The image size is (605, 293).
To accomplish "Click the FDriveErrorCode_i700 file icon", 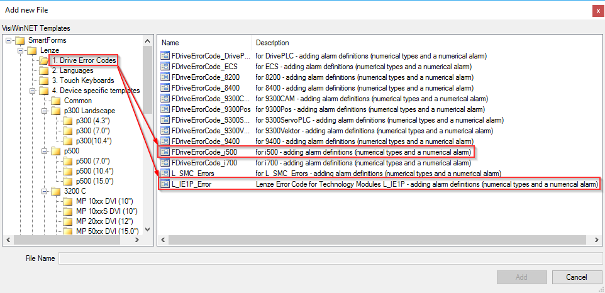I will coord(165,163).
